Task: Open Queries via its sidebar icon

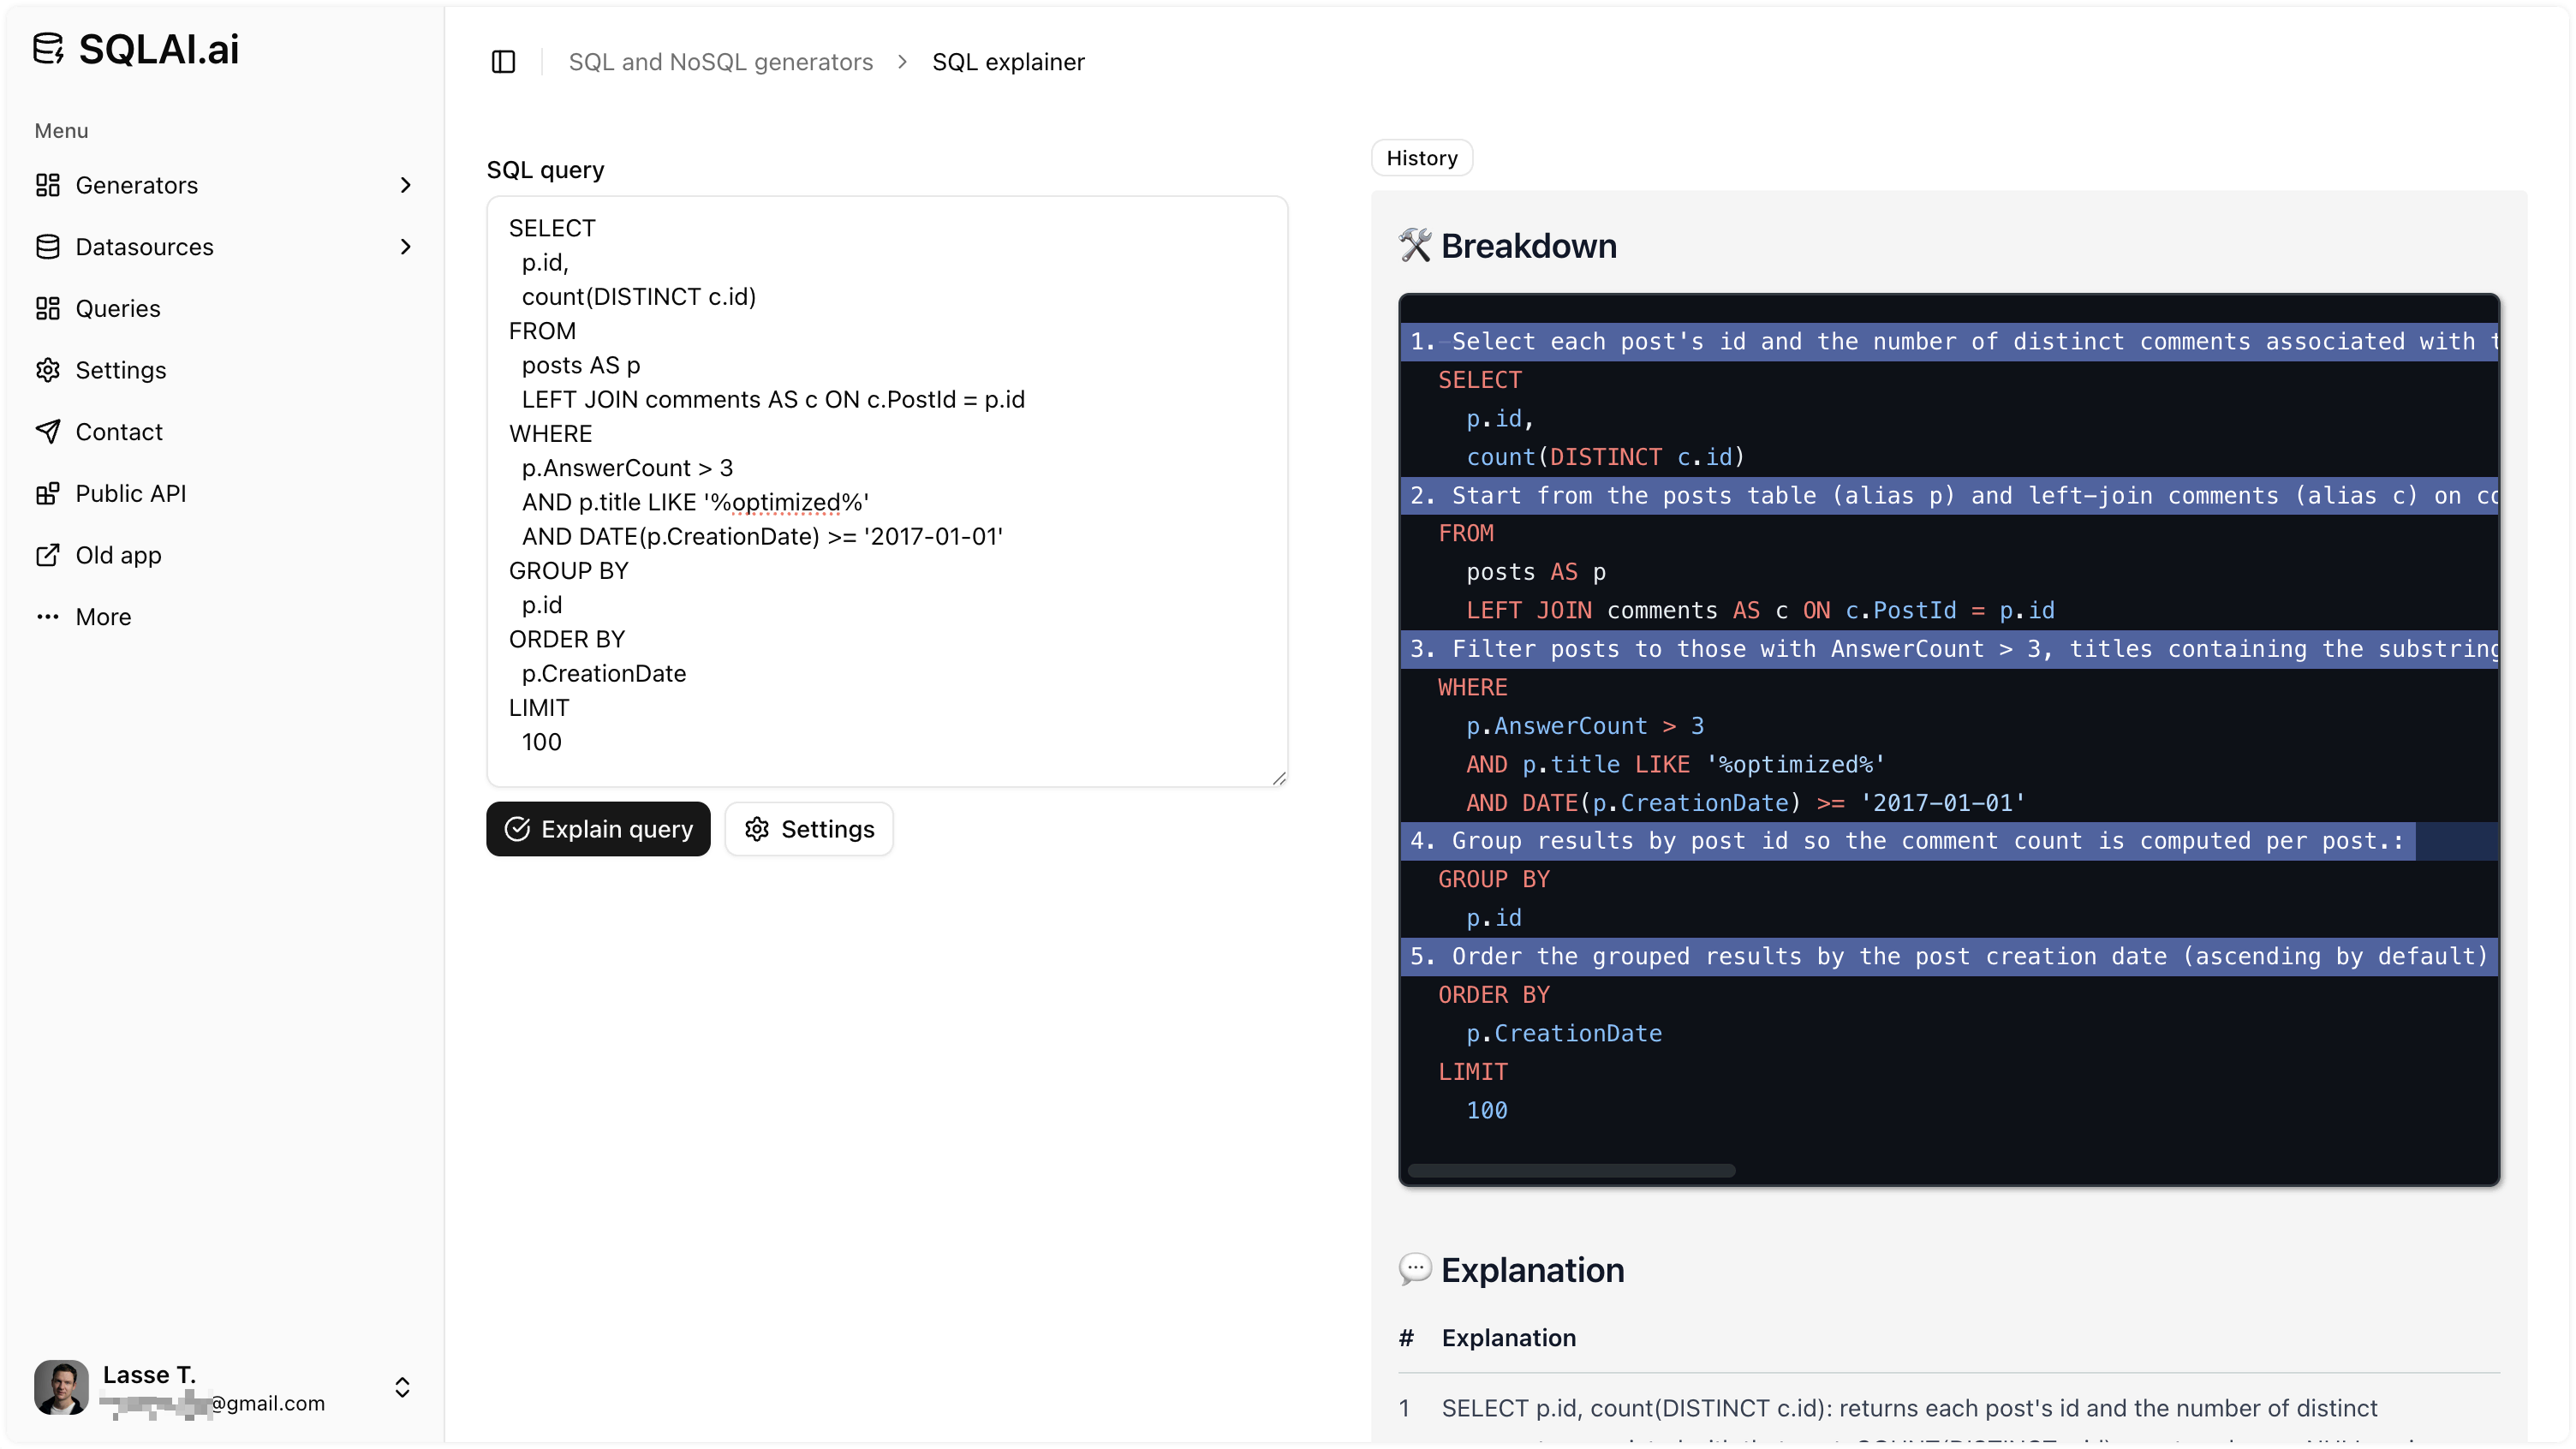Action: (x=48, y=308)
